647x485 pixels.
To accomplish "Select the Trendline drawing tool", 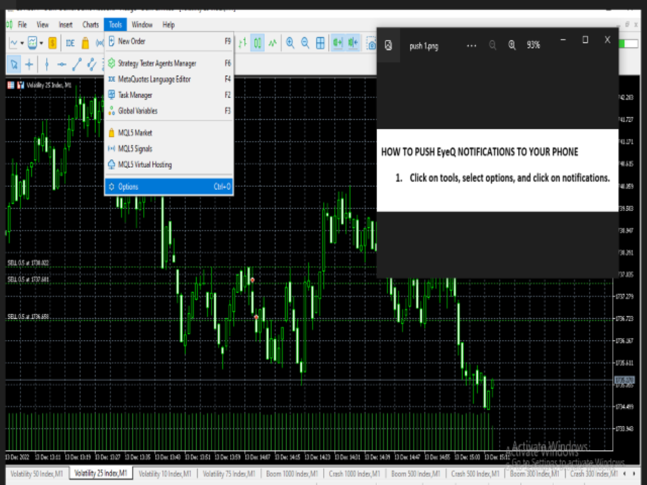I will [x=75, y=64].
